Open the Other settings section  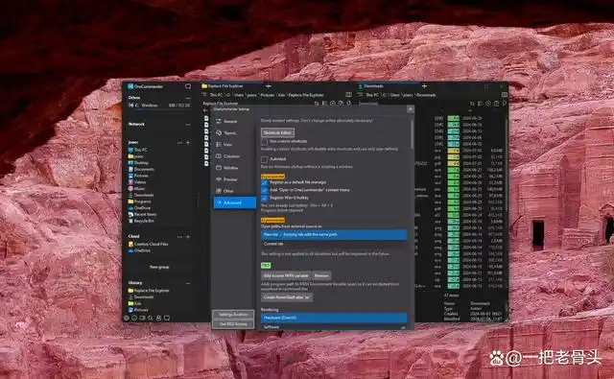(234, 191)
